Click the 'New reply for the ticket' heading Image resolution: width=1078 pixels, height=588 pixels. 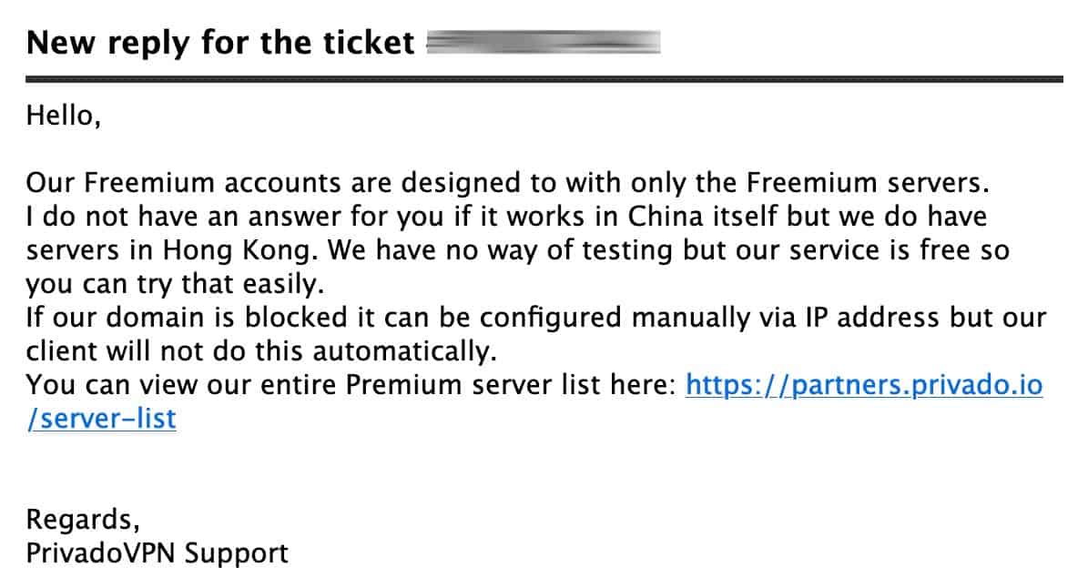click(x=220, y=44)
